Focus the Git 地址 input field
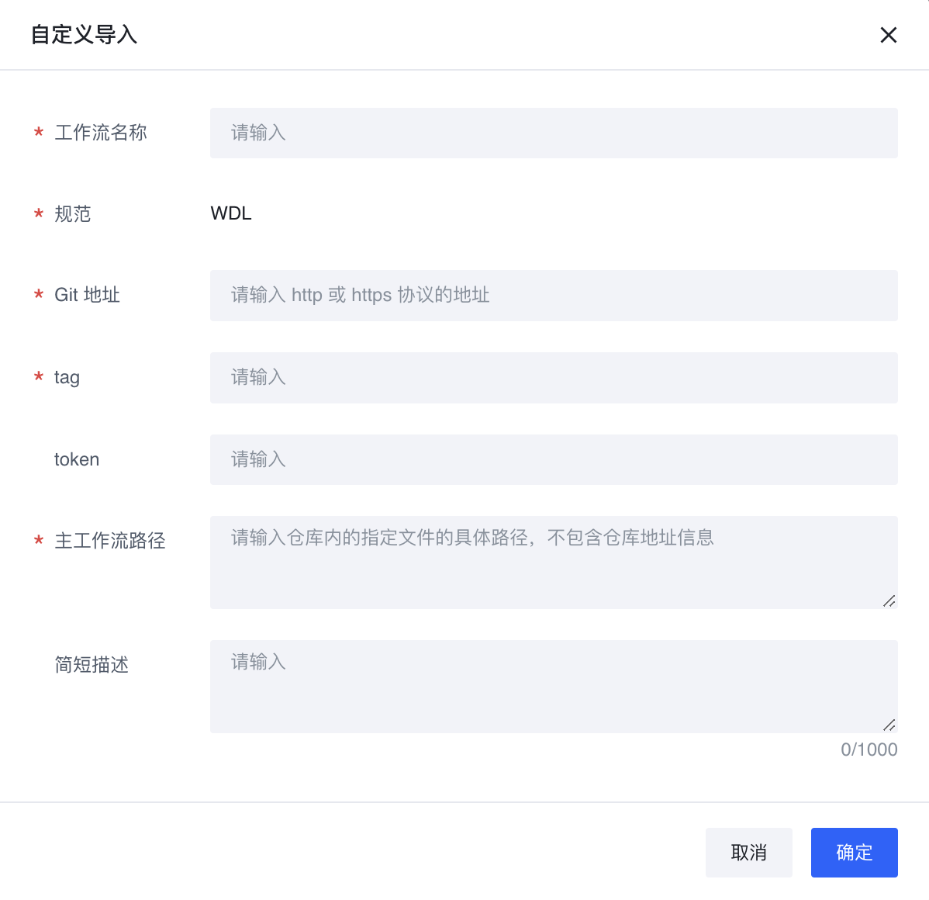Image resolution: width=929 pixels, height=900 pixels. [553, 296]
